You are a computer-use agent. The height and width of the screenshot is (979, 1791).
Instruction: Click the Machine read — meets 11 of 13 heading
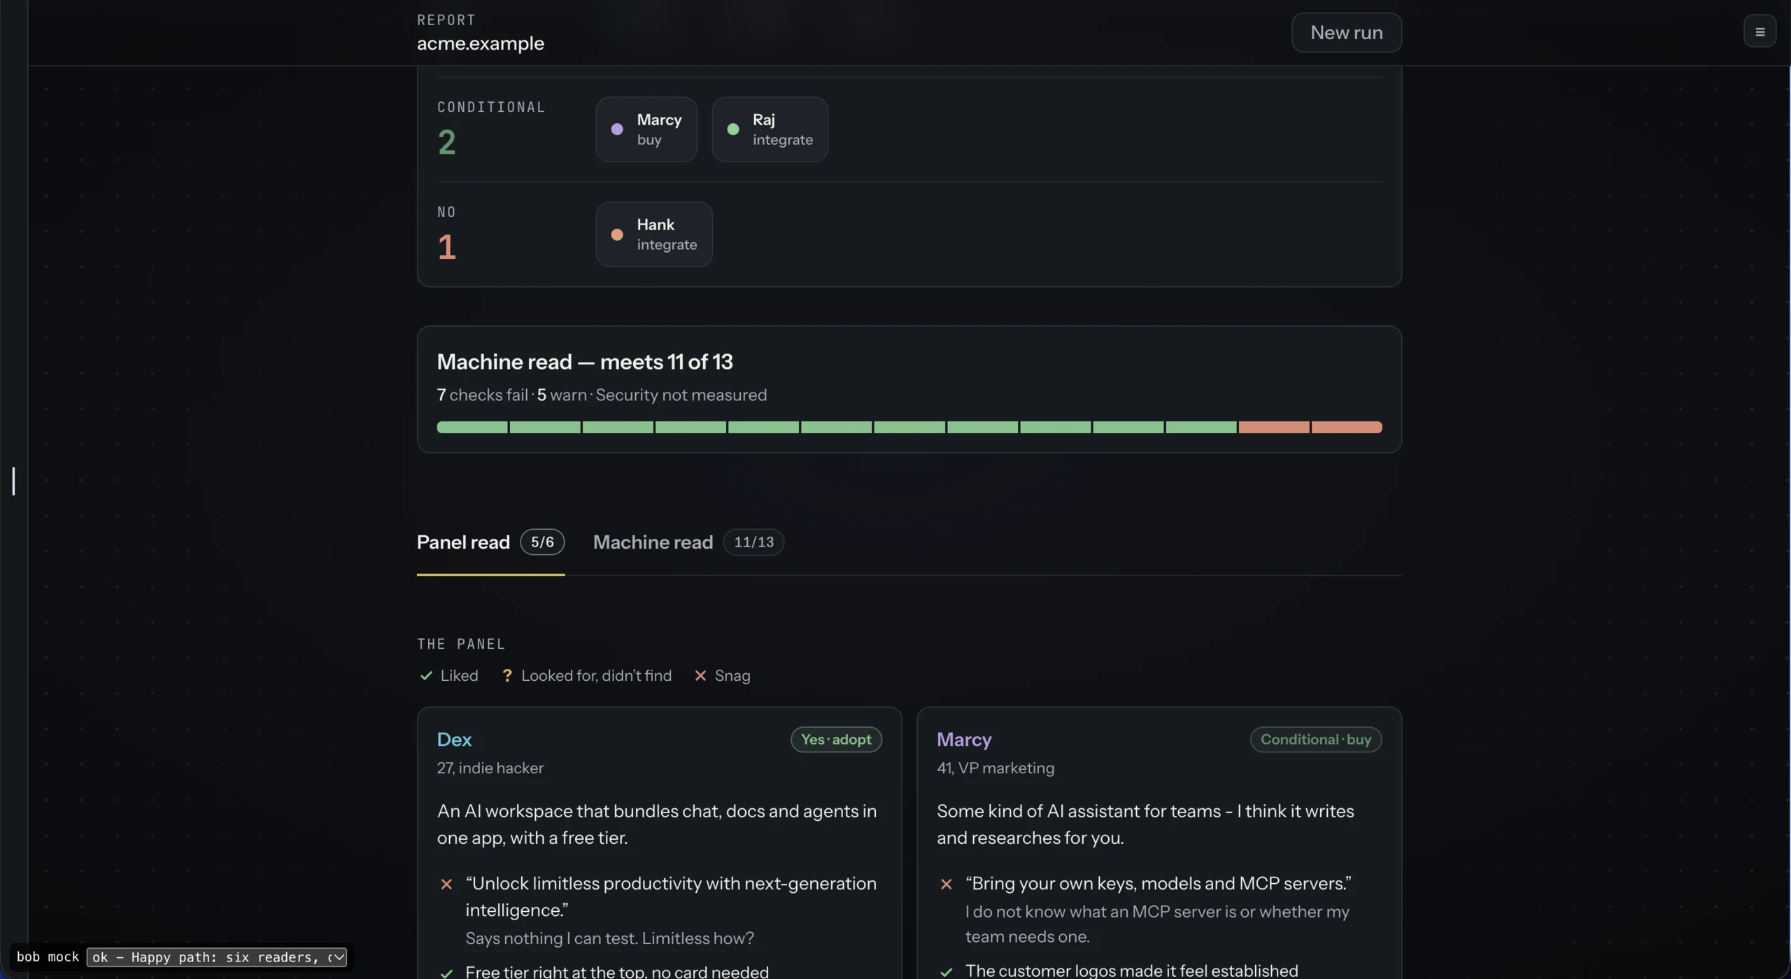[x=585, y=362]
